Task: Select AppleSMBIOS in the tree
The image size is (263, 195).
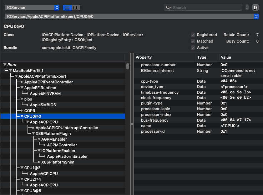Action: 43,105
